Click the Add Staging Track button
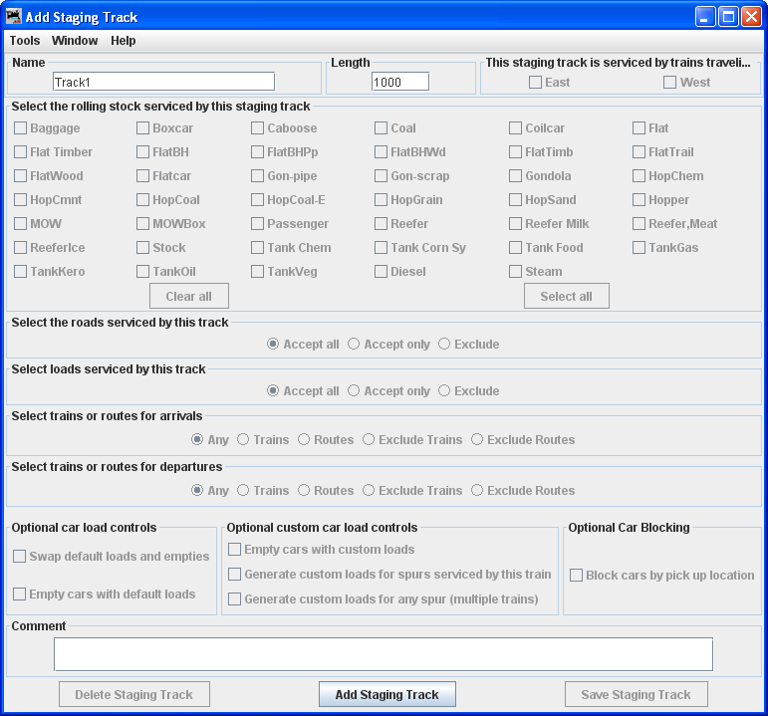 386,695
